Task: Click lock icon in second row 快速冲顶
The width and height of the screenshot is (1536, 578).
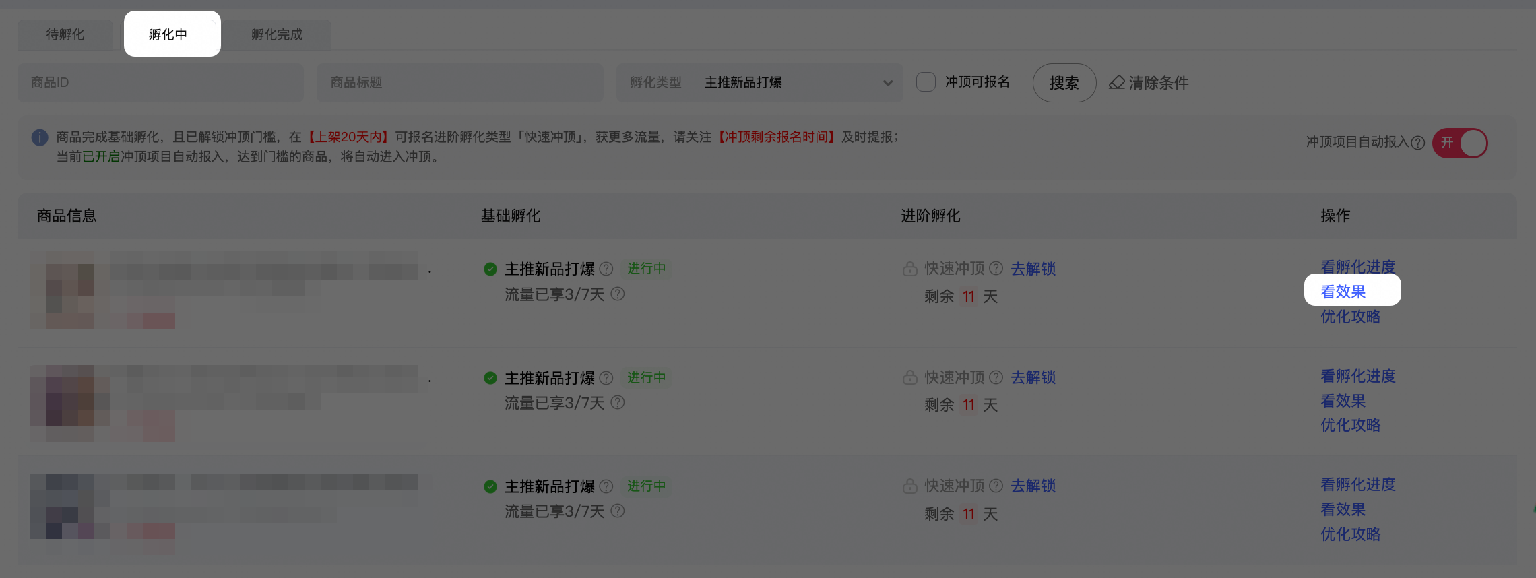Action: (x=910, y=377)
